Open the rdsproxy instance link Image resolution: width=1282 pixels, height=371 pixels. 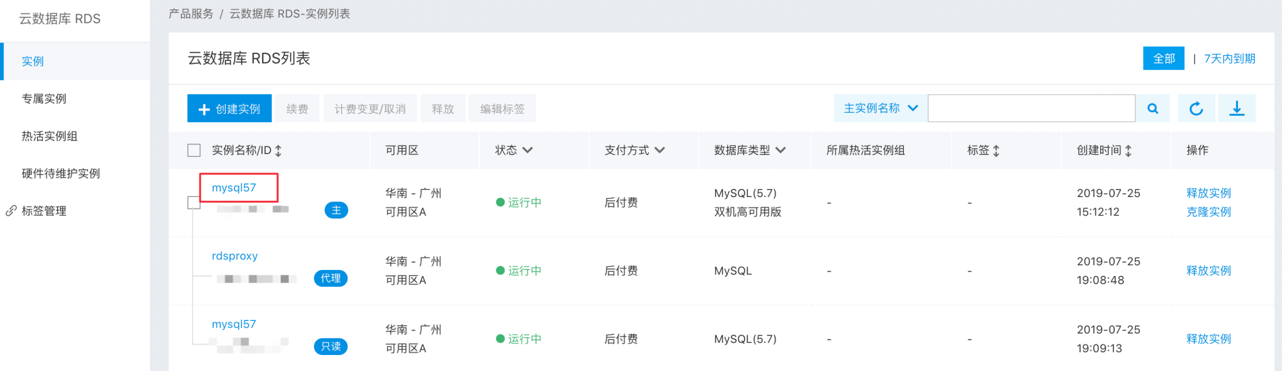coord(234,256)
